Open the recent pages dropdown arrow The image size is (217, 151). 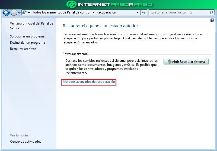pos(19,13)
